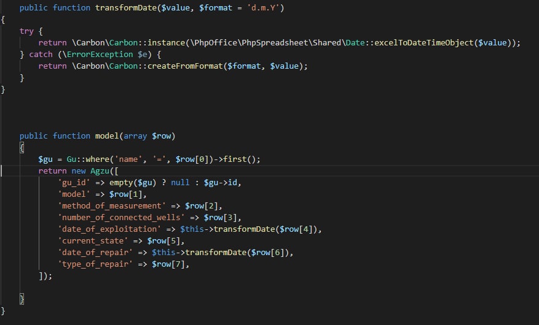
Task: Click the first() method call
Action: coord(240,159)
